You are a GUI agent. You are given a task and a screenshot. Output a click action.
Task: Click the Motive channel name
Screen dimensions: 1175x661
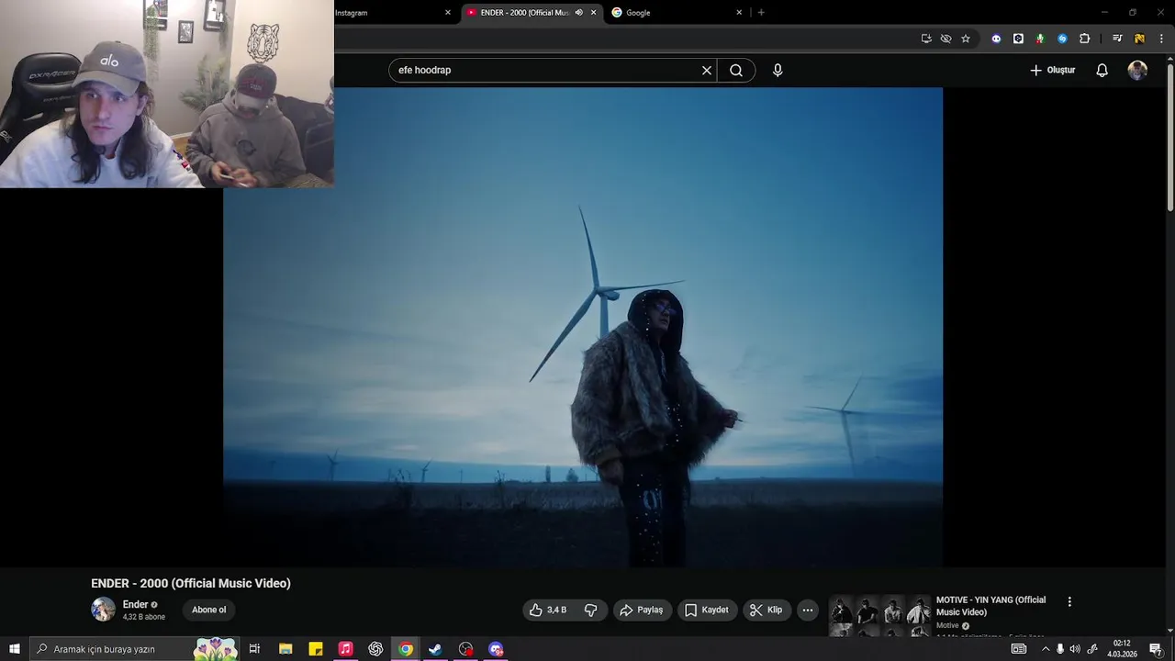click(x=947, y=625)
